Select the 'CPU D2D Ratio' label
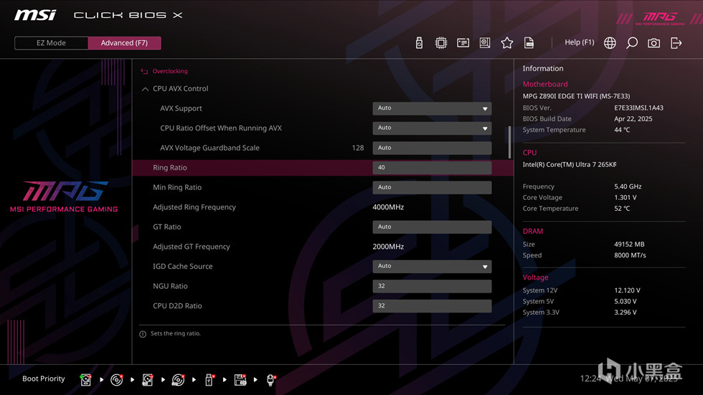This screenshot has width=703, height=395. pos(177,306)
